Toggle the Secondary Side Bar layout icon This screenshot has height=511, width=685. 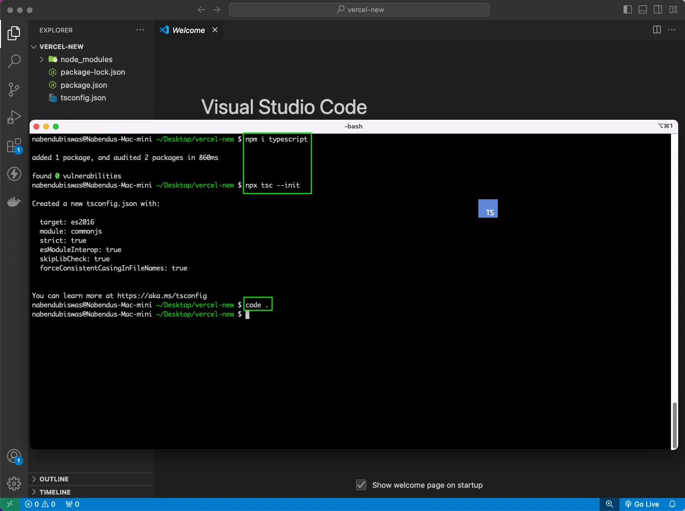658,10
